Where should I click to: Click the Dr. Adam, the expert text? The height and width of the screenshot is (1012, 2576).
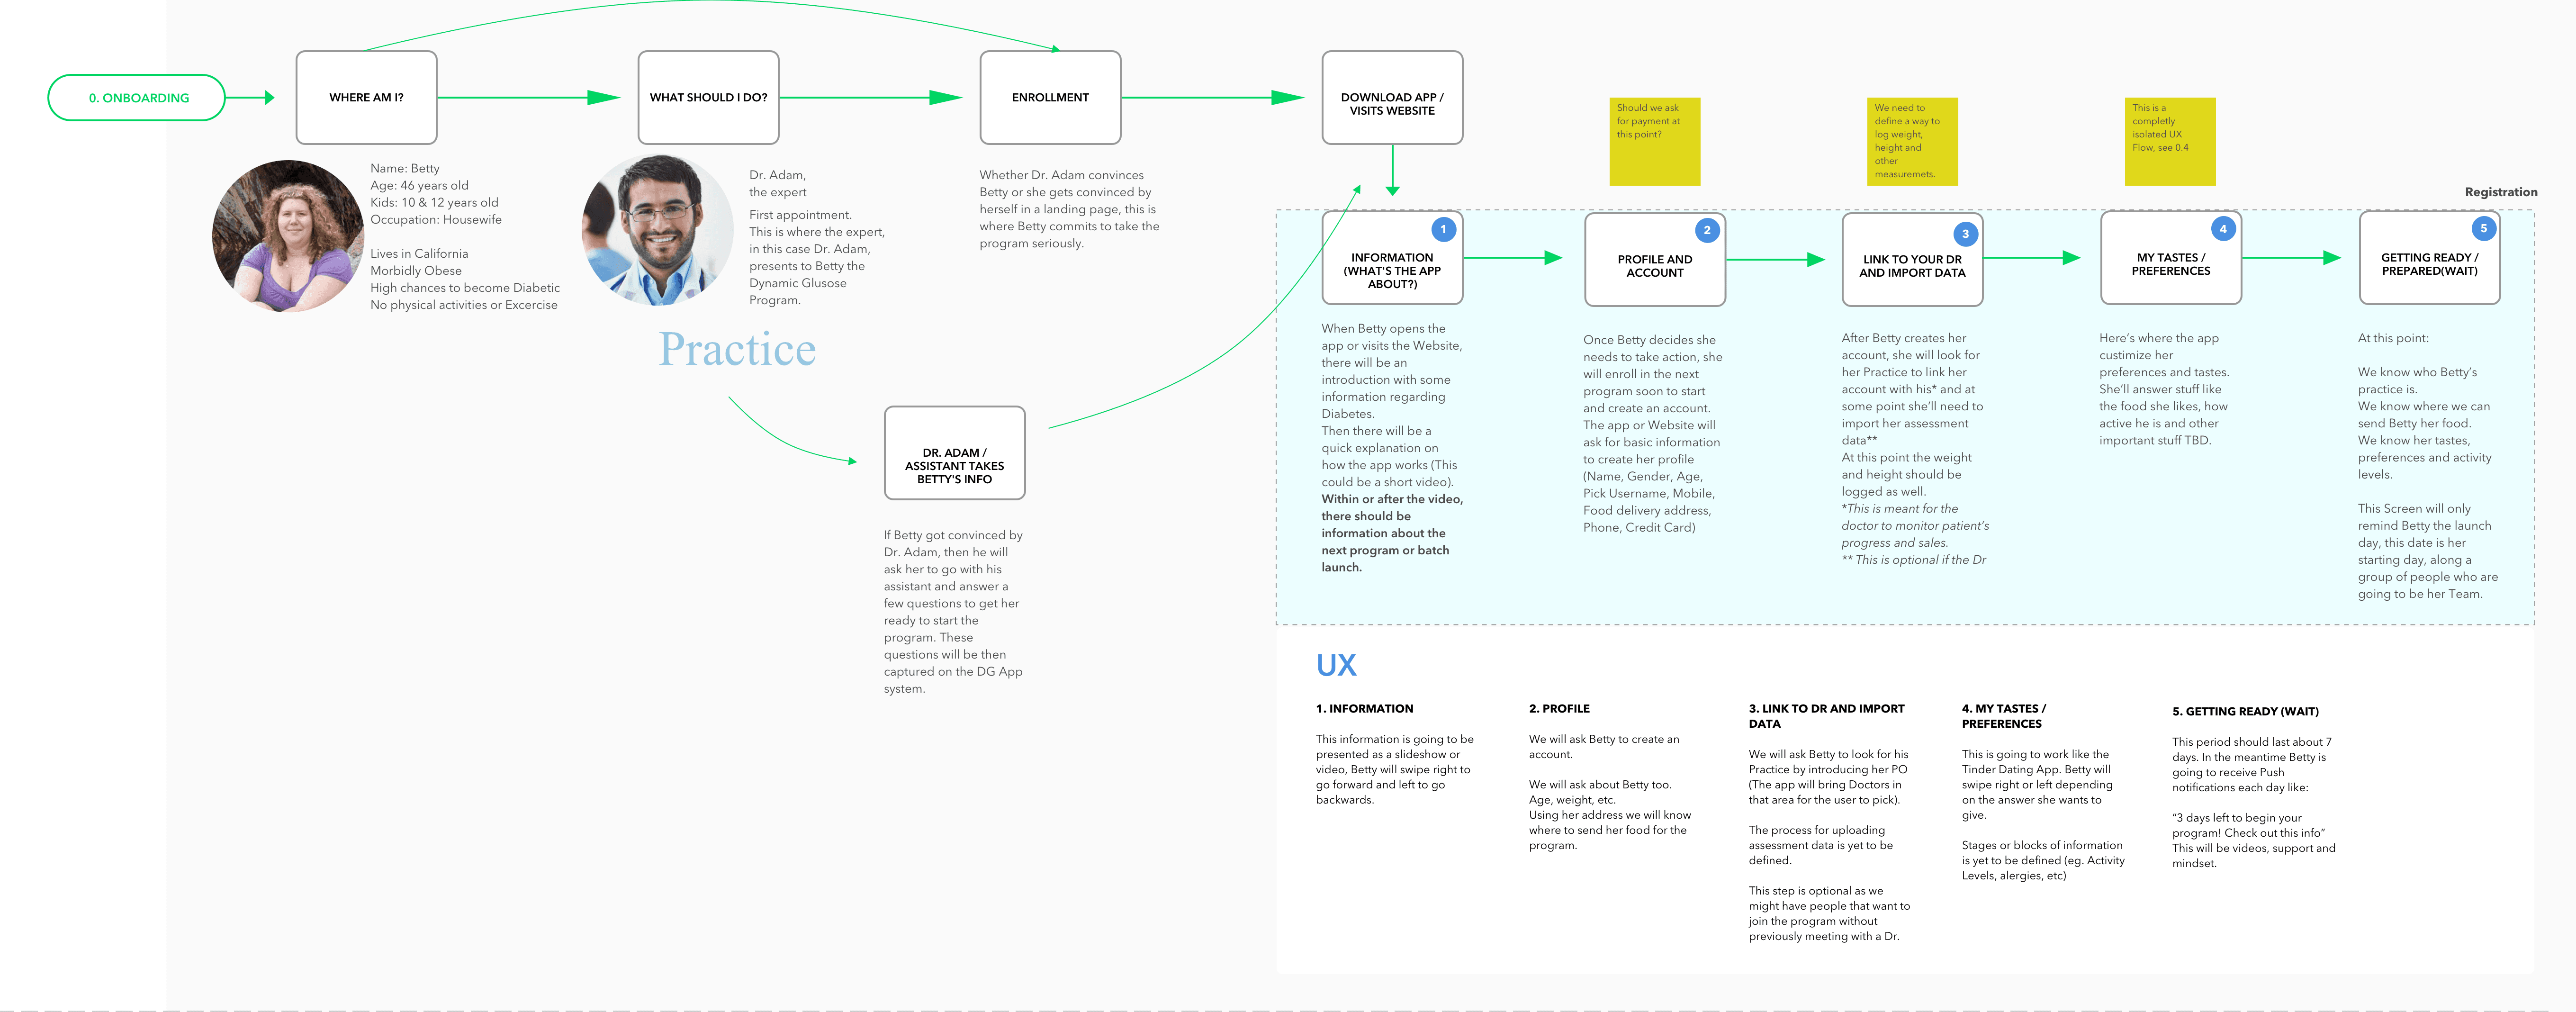(778, 183)
